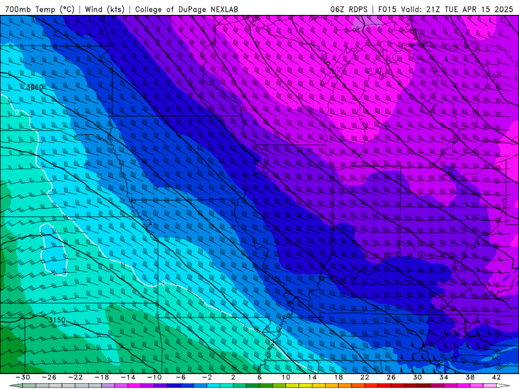Click the 14 color scale label
The image size is (519, 389).
pos(312,377)
